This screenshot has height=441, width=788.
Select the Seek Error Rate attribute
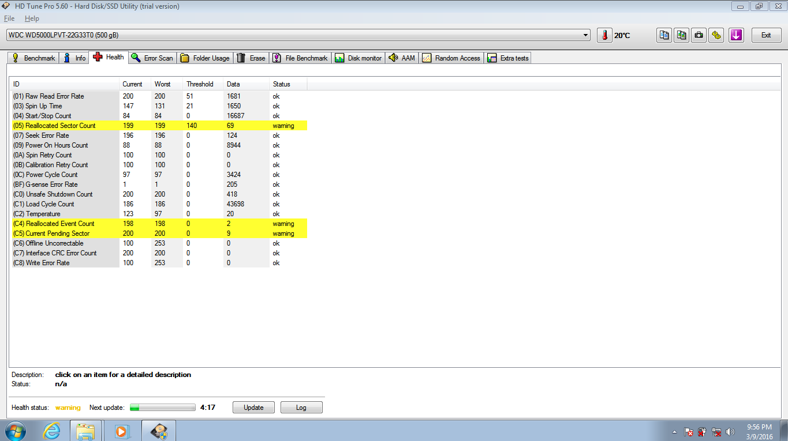click(158, 135)
